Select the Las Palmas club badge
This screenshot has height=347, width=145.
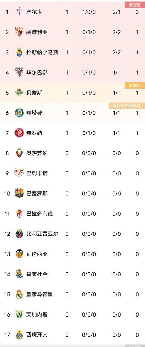click(x=19, y=52)
